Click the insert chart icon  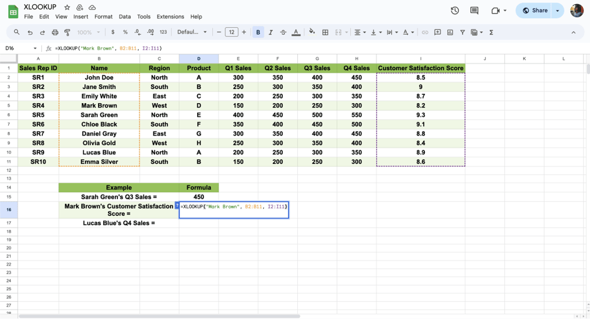[450, 32]
